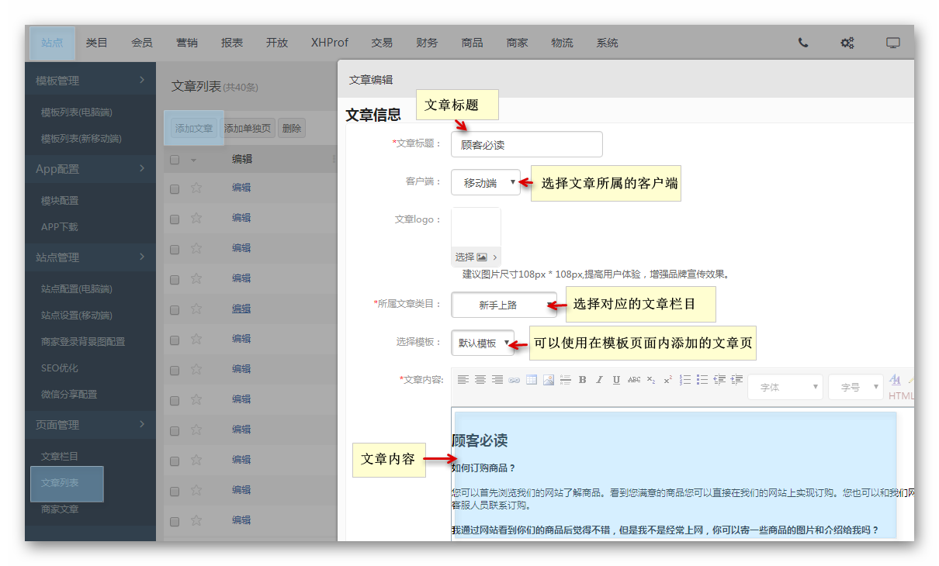Click 选择 image picker for article logo
This screenshot has height=566, width=939.
[x=476, y=257]
